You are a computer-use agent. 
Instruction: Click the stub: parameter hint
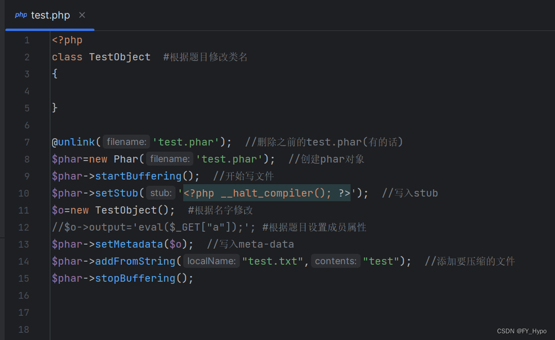161,193
